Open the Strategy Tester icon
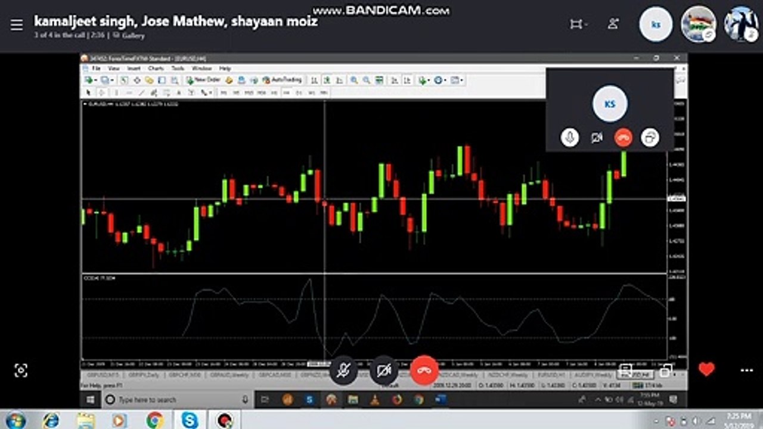Viewport: 763px width, 429px height. point(174,80)
